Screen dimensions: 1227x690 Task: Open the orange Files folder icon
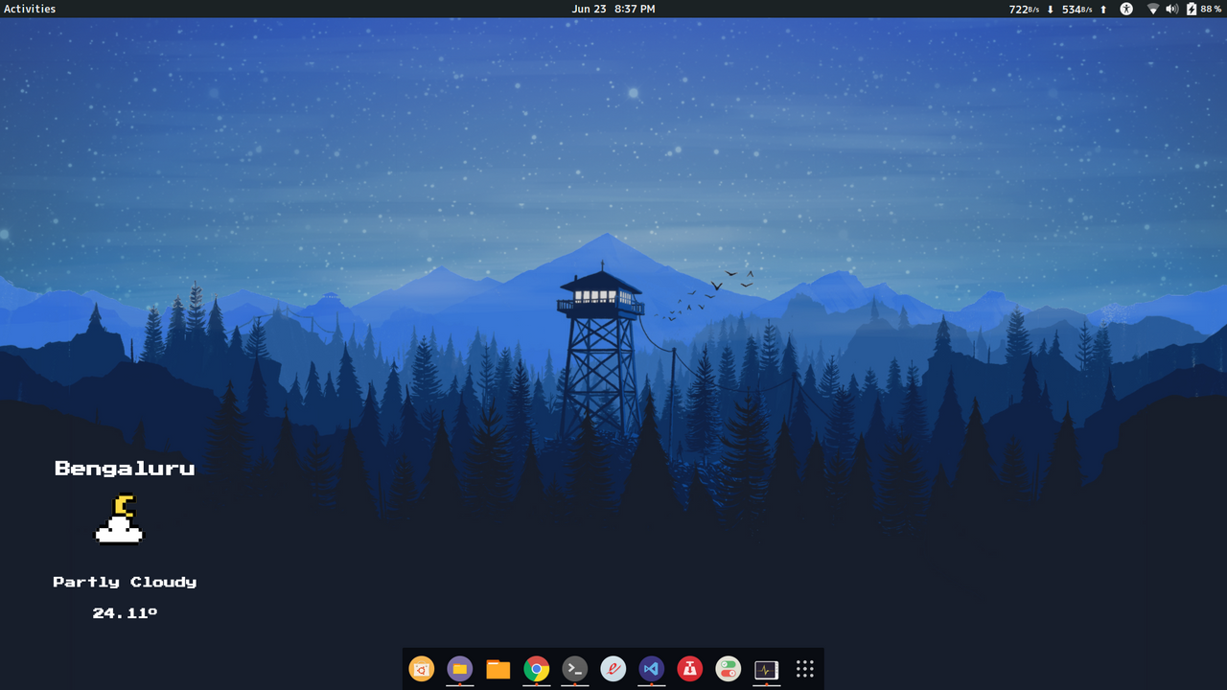(x=498, y=669)
